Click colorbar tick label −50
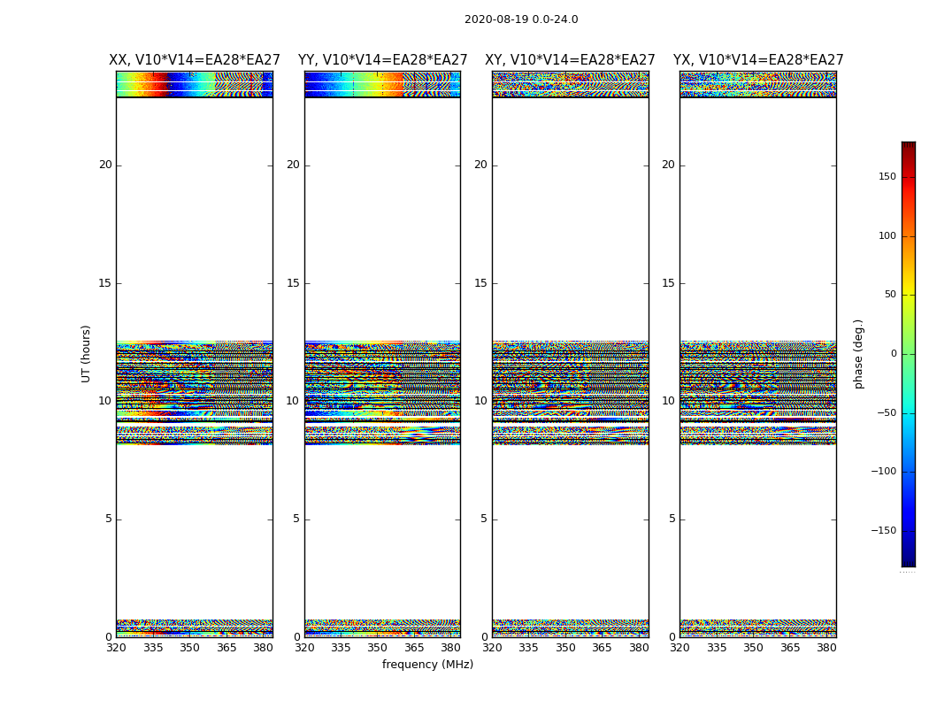 (887, 412)
